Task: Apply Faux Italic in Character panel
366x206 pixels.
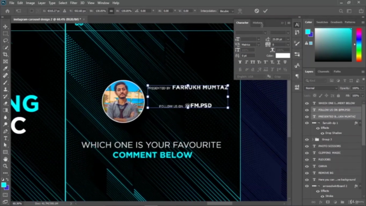Action: (x=246, y=62)
